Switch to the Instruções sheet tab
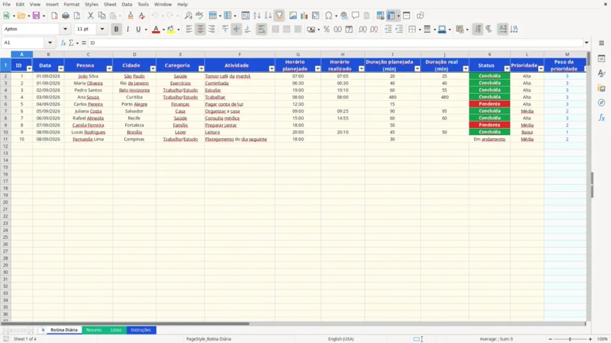Screen dimensions: 611x343 141,330
